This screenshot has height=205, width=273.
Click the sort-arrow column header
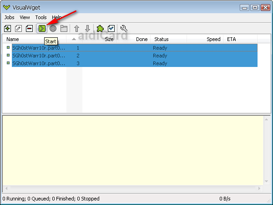(74, 39)
